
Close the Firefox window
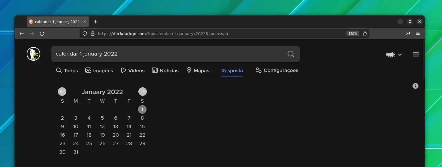click(419, 22)
